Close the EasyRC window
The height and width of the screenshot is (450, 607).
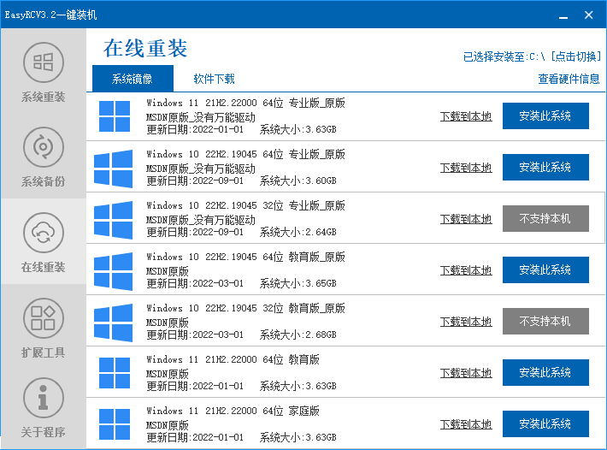pyautogui.click(x=589, y=15)
